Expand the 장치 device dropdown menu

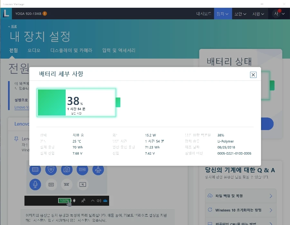tap(223, 14)
